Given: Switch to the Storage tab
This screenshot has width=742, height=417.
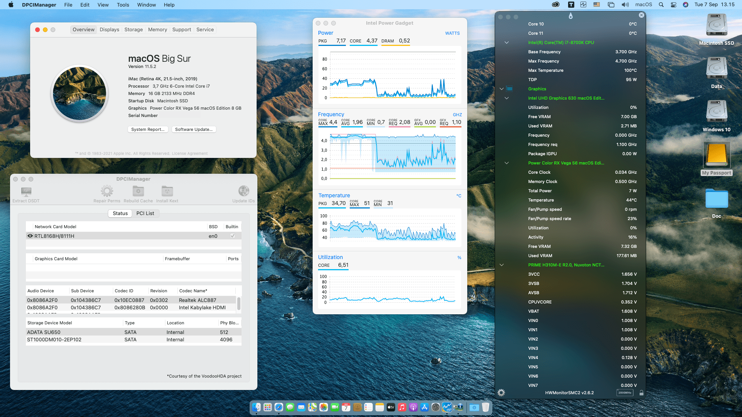Looking at the screenshot, I should pyautogui.click(x=133, y=29).
